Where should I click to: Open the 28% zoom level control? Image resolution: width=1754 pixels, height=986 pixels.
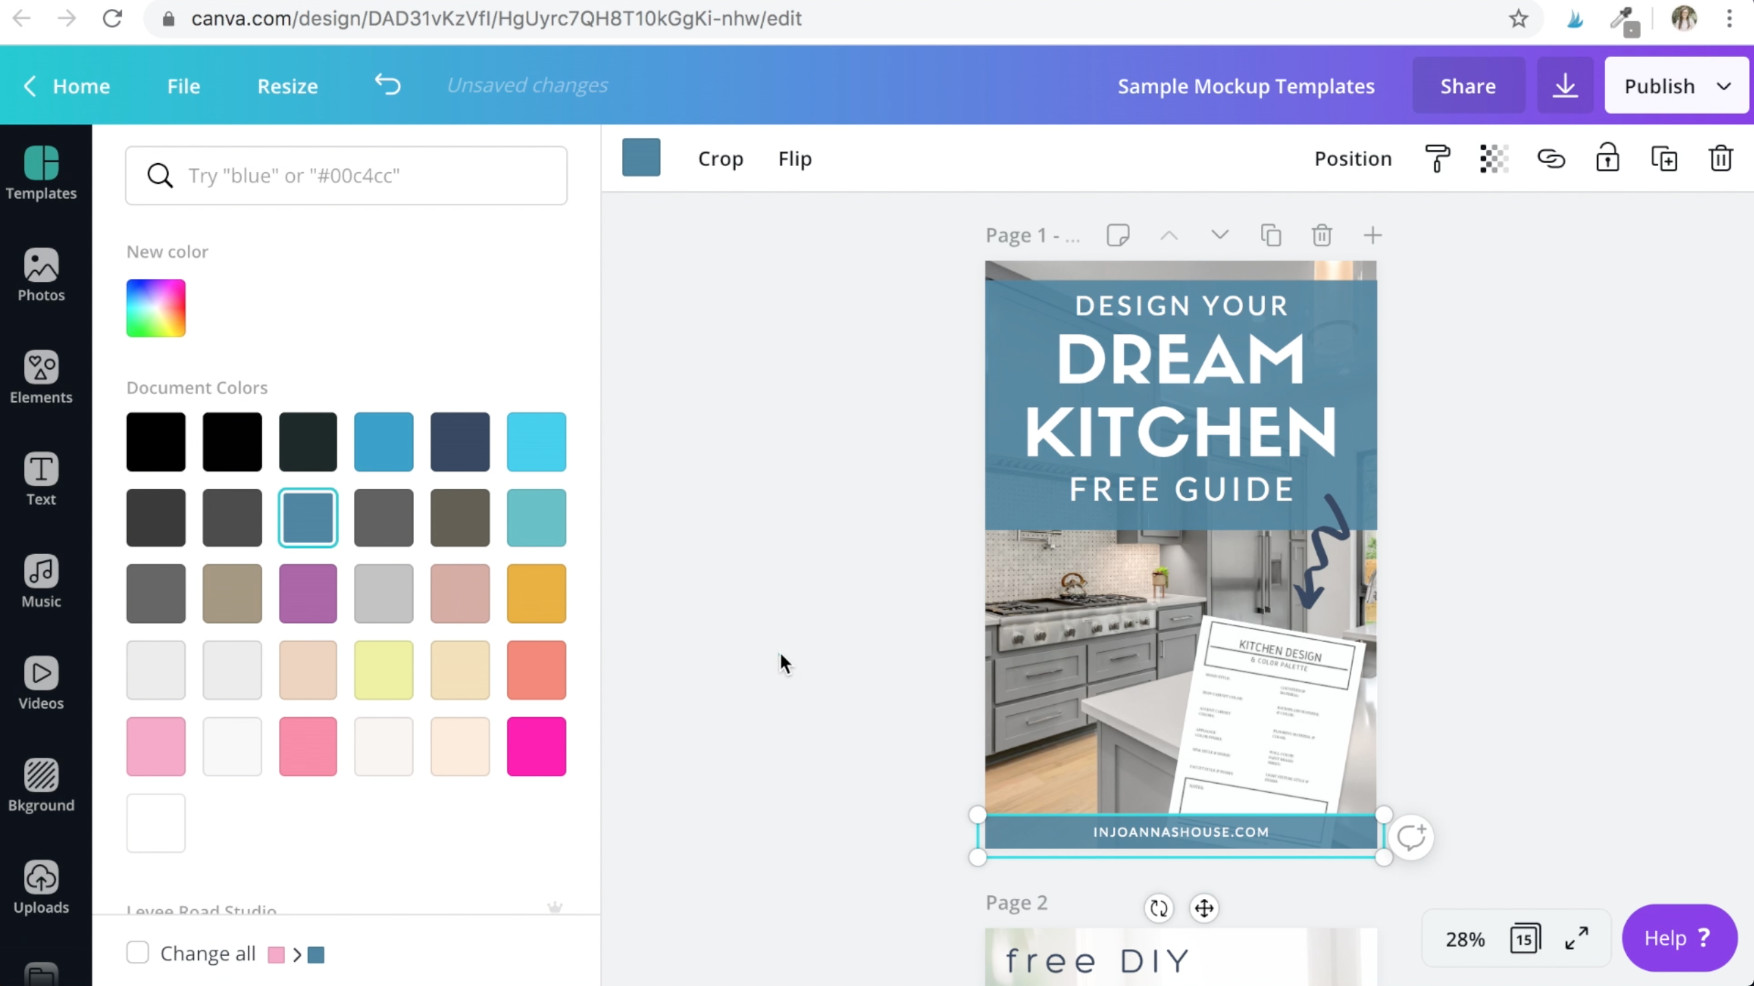(x=1465, y=939)
